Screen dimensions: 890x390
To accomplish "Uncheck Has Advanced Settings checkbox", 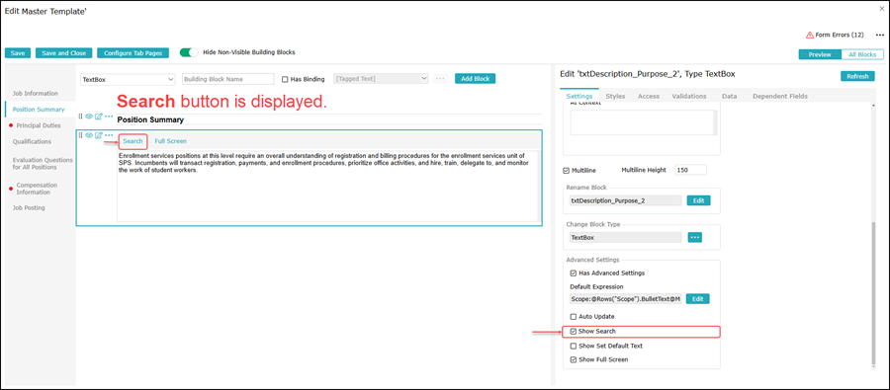I will coord(574,273).
